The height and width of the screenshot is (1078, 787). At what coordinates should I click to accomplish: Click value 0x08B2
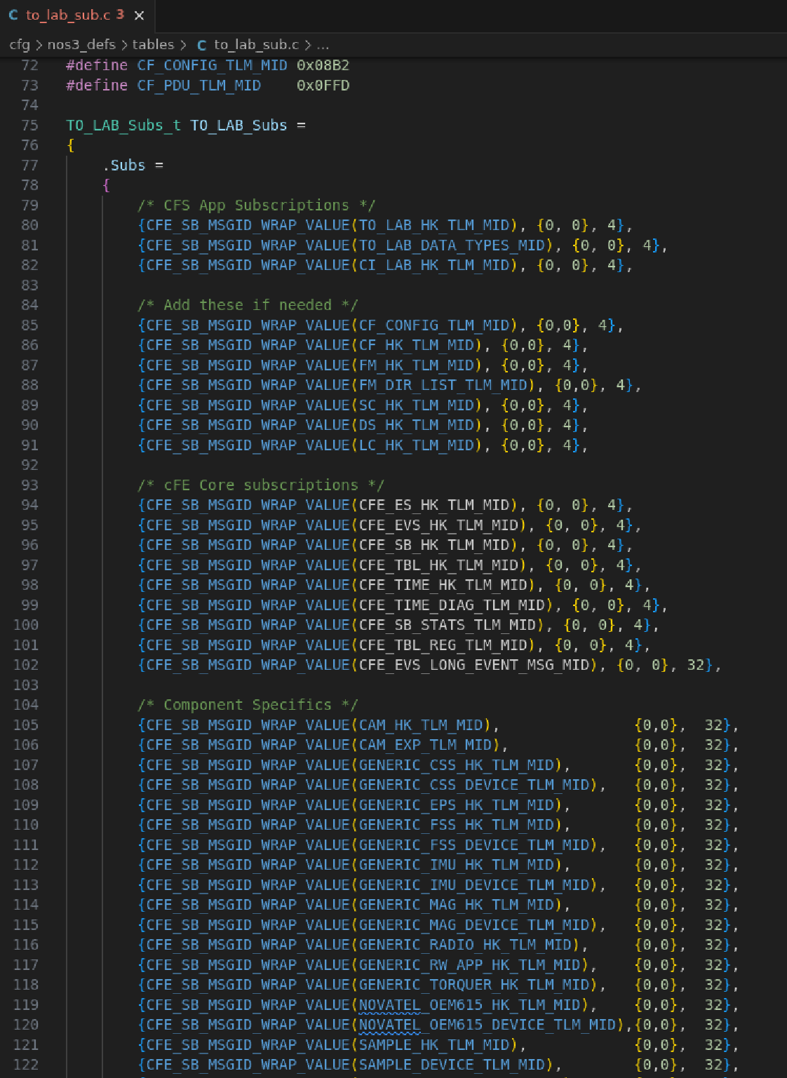323,65
